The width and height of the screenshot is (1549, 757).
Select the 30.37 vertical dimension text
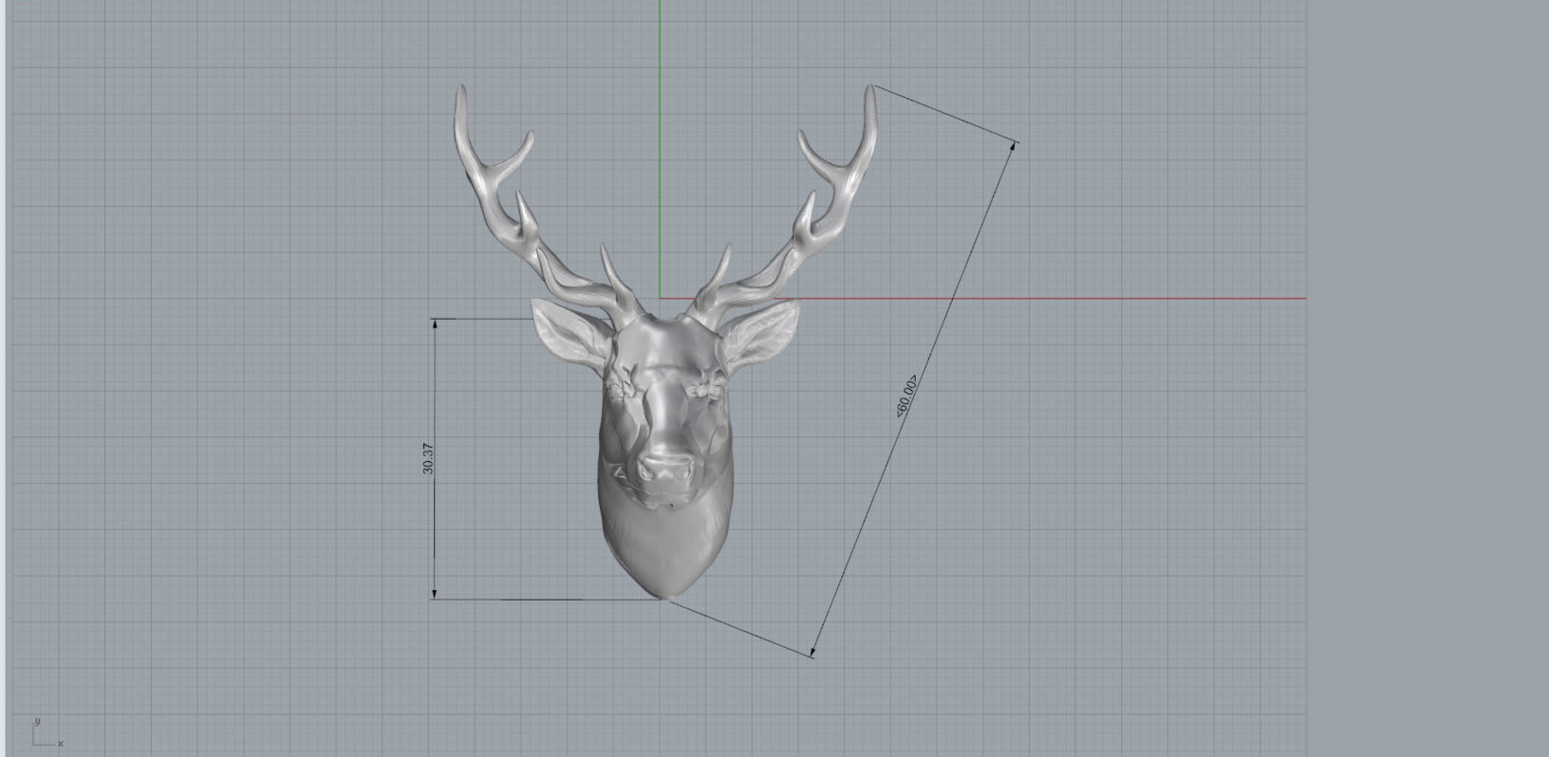click(428, 459)
